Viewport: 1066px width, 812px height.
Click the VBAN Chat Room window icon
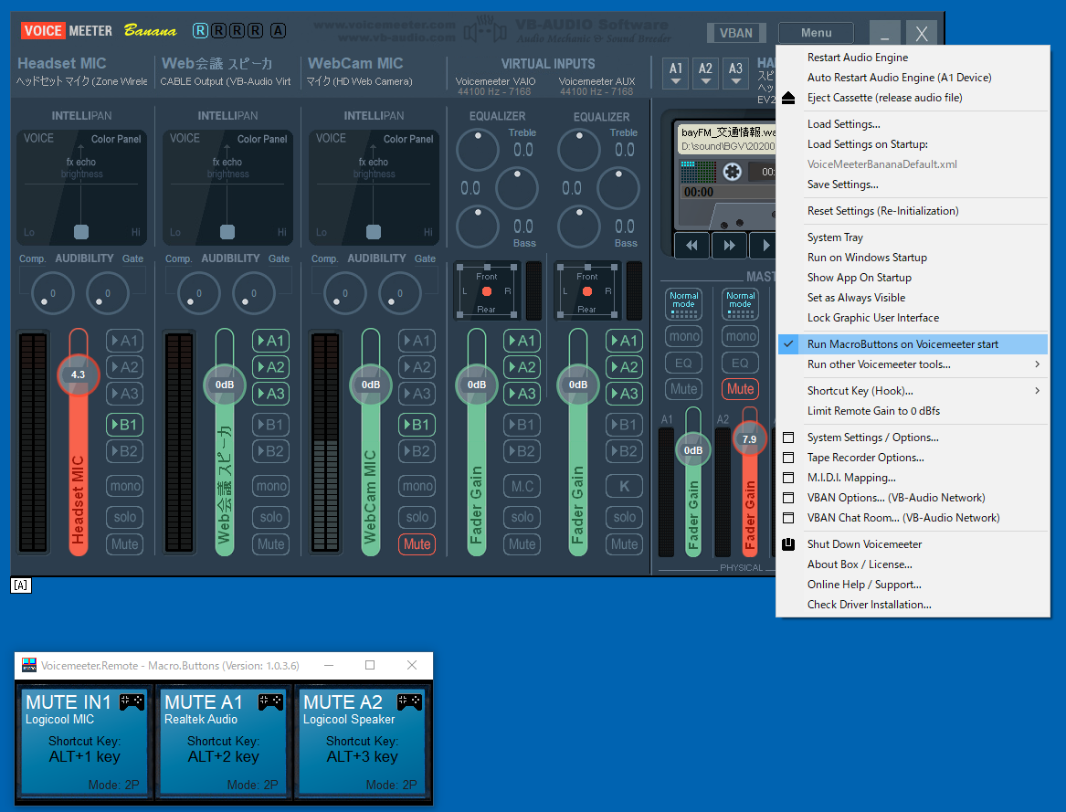click(x=788, y=518)
